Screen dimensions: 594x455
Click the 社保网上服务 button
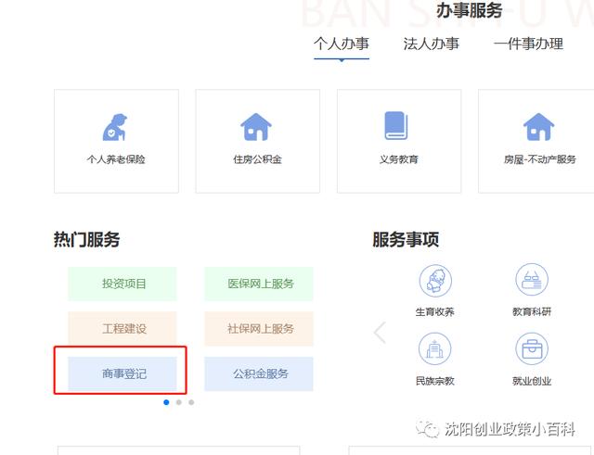tap(259, 329)
